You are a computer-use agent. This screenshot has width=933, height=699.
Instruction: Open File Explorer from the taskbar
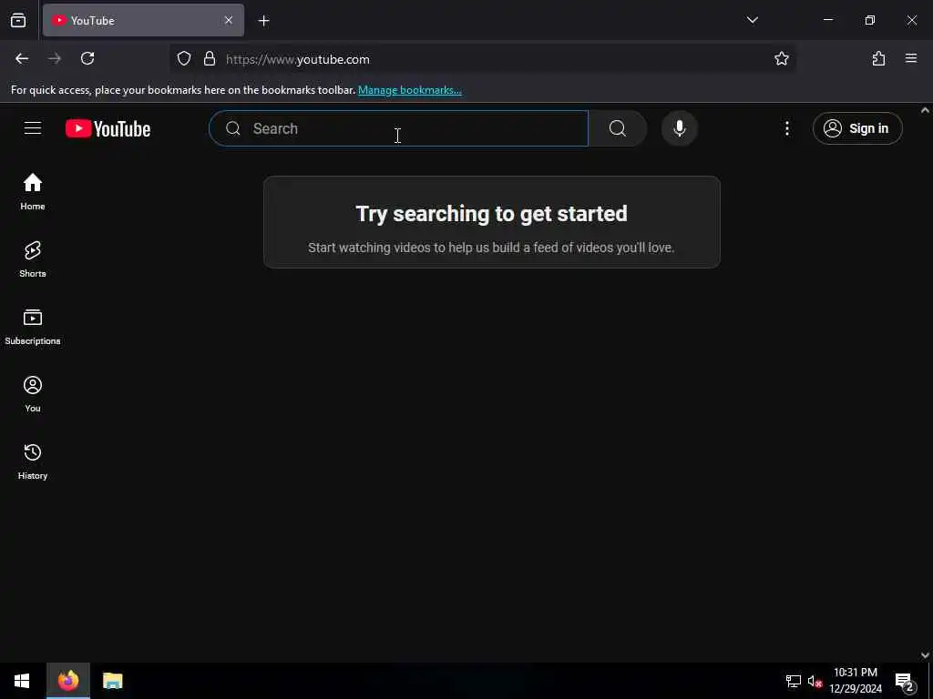coord(112,681)
